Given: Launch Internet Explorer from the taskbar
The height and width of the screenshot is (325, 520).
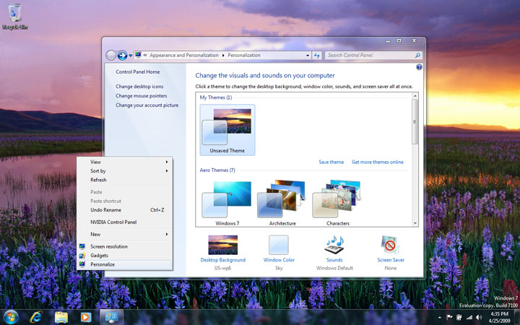Looking at the screenshot, I should pos(36,317).
